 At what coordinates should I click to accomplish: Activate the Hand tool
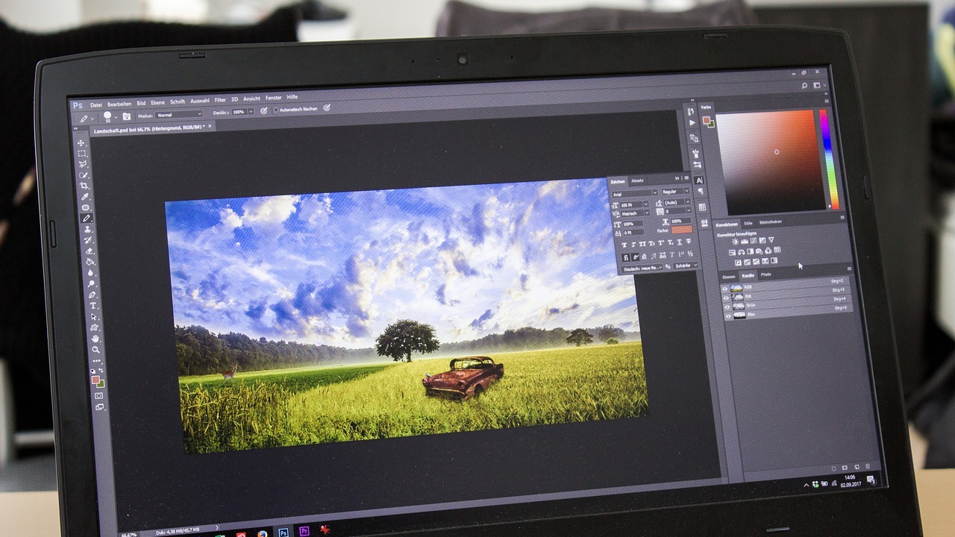[95, 338]
